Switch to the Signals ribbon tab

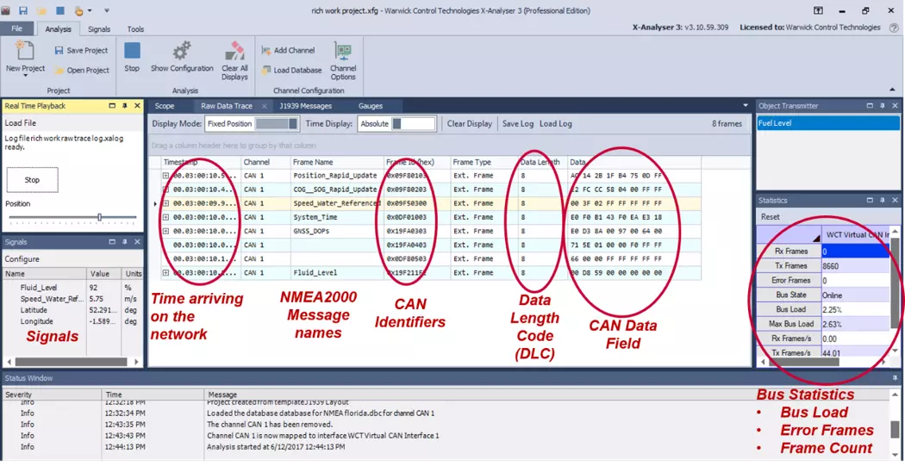click(x=99, y=29)
